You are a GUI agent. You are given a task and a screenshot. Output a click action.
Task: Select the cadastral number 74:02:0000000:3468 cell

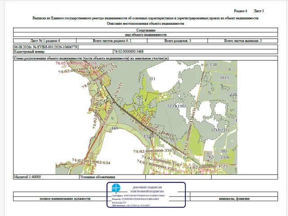point(195,52)
